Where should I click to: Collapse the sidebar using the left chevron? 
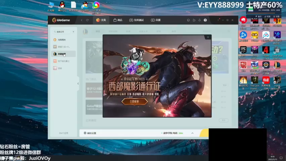click(x=78, y=84)
